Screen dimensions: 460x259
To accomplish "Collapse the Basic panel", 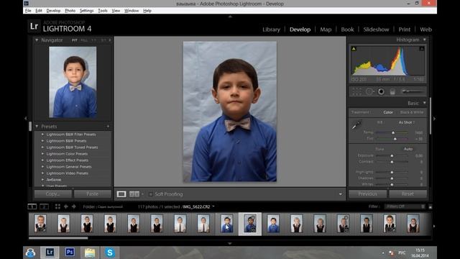I will pyautogui.click(x=425, y=103).
